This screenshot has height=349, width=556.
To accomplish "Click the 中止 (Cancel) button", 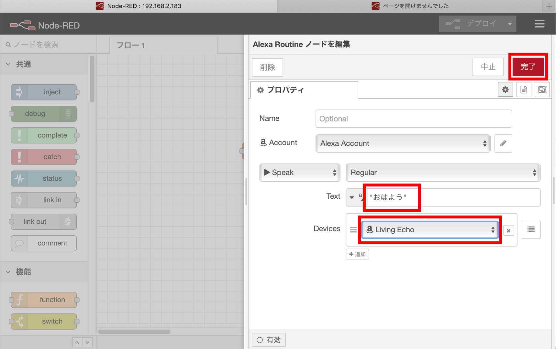I will (x=488, y=67).
